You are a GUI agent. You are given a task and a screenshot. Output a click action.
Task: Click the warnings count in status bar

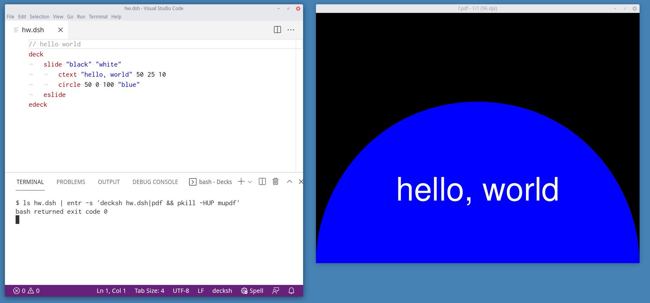[34, 291]
